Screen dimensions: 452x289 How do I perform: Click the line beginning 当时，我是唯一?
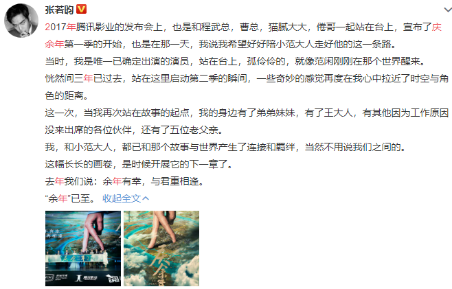click(x=235, y=61)
